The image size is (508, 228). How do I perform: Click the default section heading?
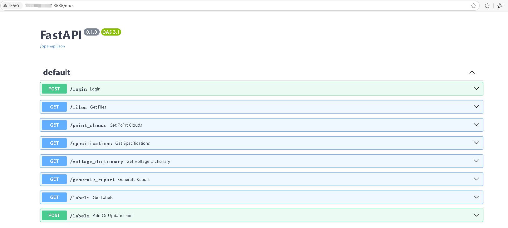tap(57, 72)
